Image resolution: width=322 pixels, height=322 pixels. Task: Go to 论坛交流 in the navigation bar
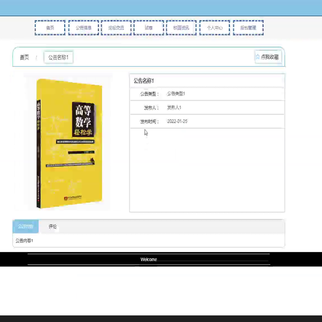click(x=116, y=28)
